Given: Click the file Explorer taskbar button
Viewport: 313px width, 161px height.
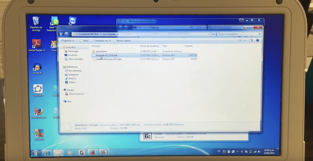Looking at the screenshot, I should [x=58, y=153].
